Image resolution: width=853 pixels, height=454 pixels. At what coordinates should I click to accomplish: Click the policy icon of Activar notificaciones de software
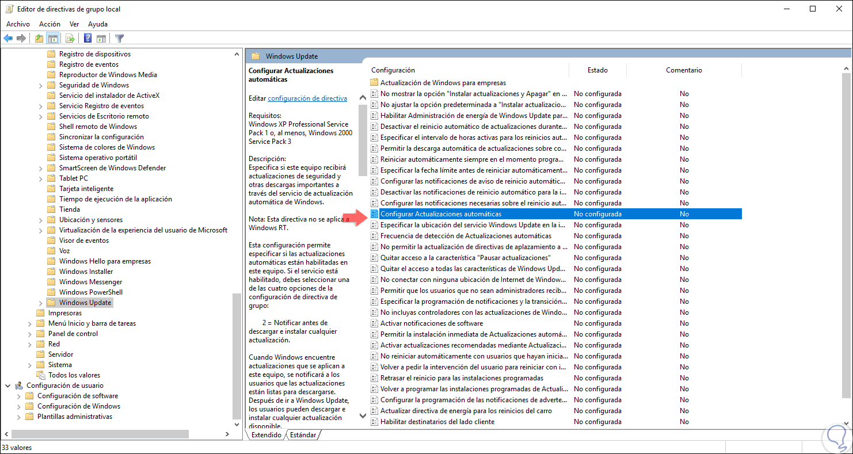pyautogui.click(x=374, y=323)
